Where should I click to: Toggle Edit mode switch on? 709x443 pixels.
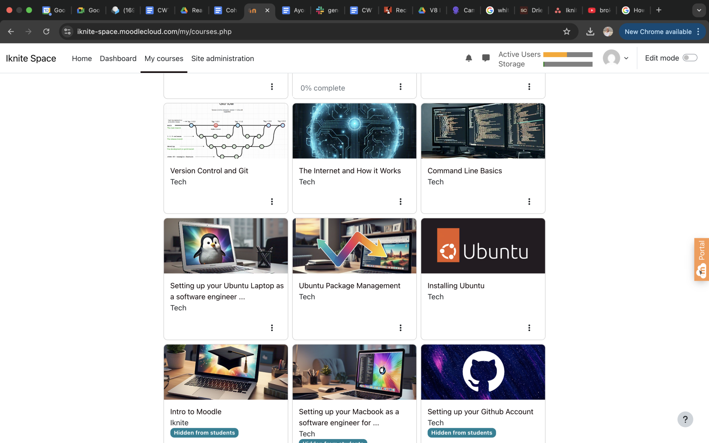click(x=690, y=58)
